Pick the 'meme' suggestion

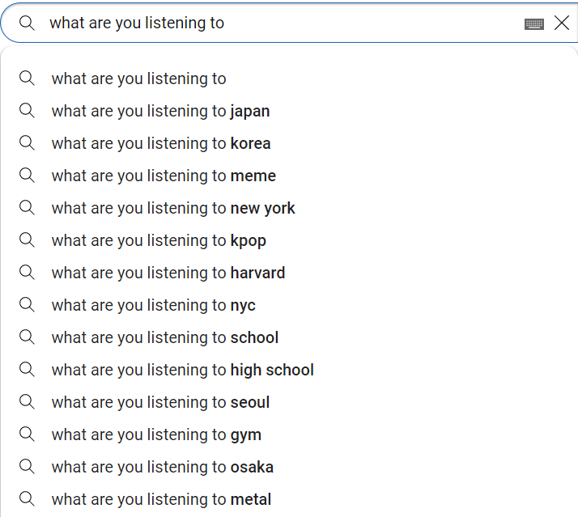[164, 176]
